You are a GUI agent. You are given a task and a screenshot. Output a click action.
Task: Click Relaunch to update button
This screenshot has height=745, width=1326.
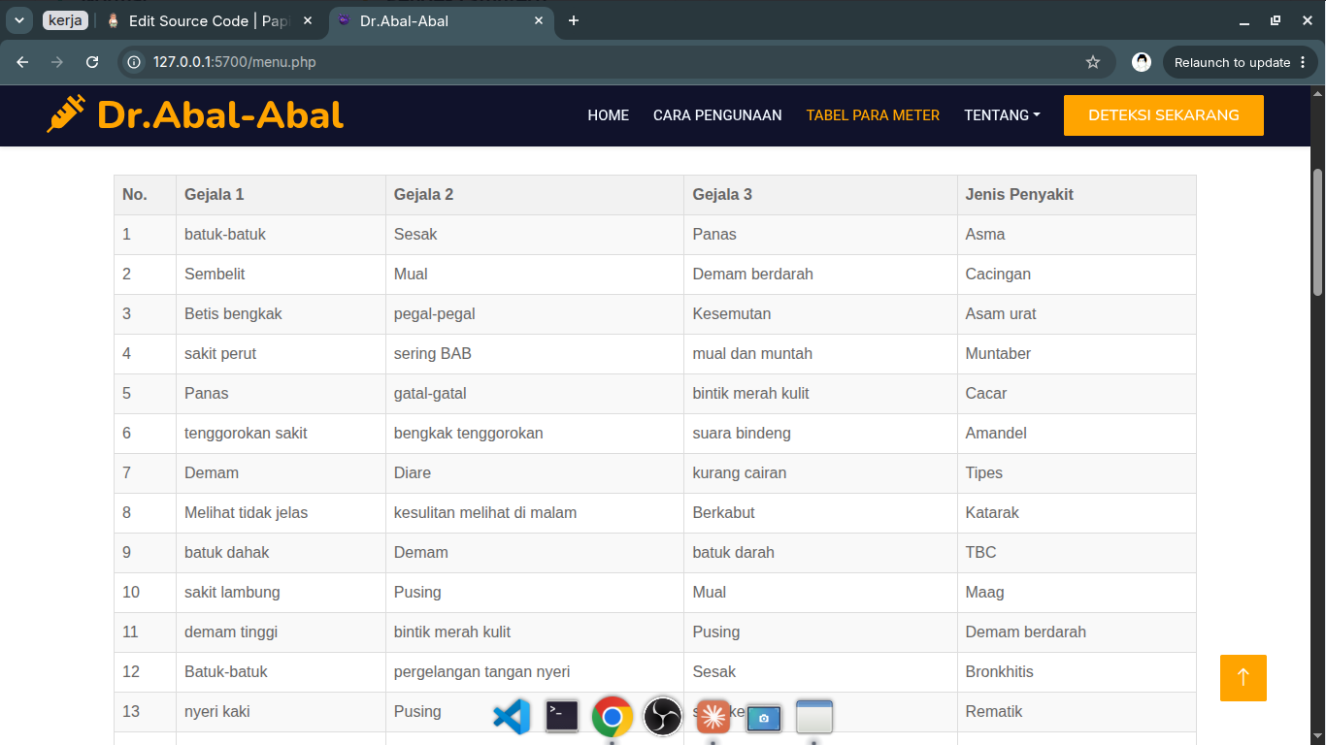[x=1242, y=62]
